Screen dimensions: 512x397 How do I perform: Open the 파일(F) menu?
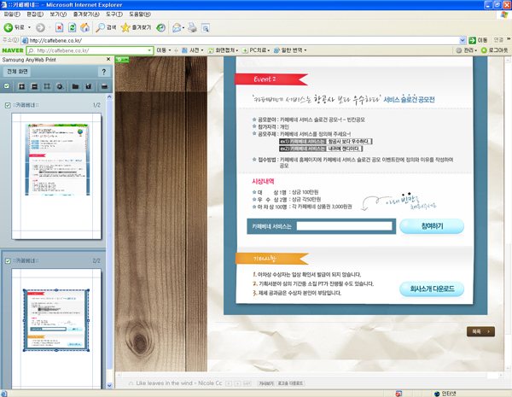pos(12,15)
